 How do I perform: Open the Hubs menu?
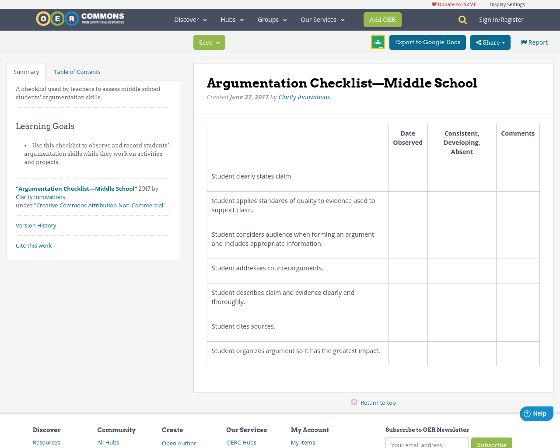pyautogui.click(x=232, y=19)
